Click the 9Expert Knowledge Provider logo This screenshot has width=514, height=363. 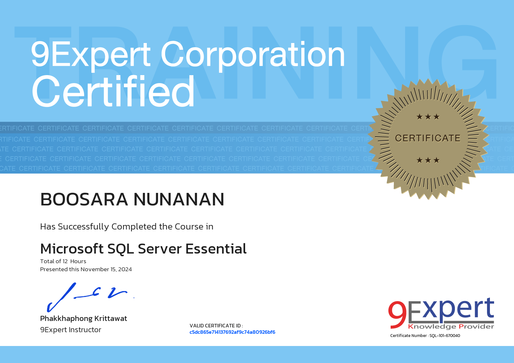[441, 314]
